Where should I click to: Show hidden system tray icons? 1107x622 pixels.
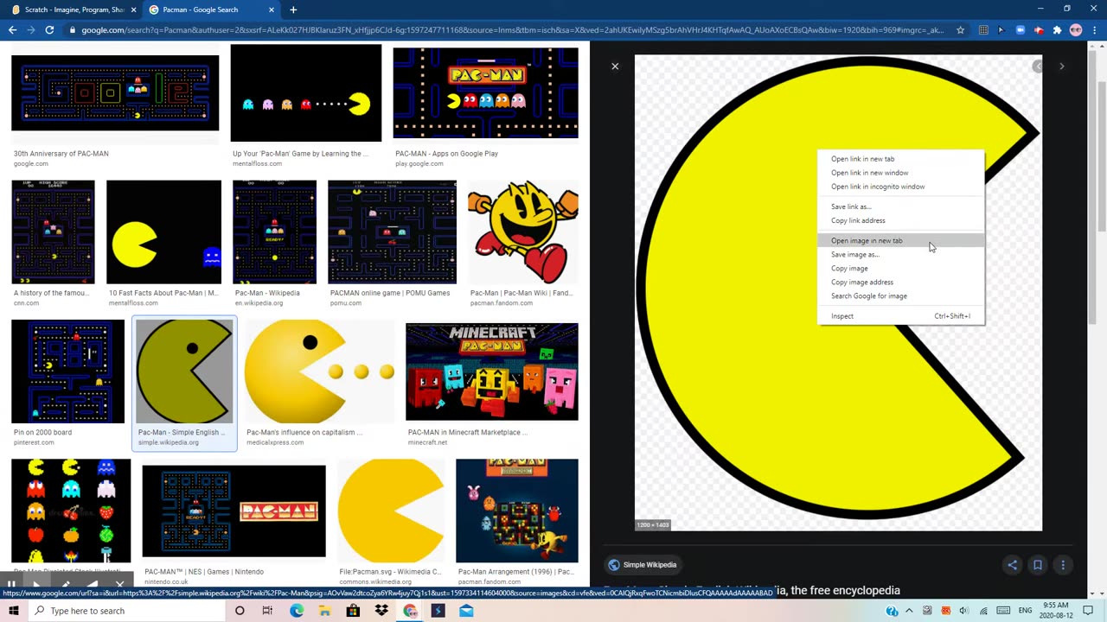pyautogui.click(x=909, y=611)
